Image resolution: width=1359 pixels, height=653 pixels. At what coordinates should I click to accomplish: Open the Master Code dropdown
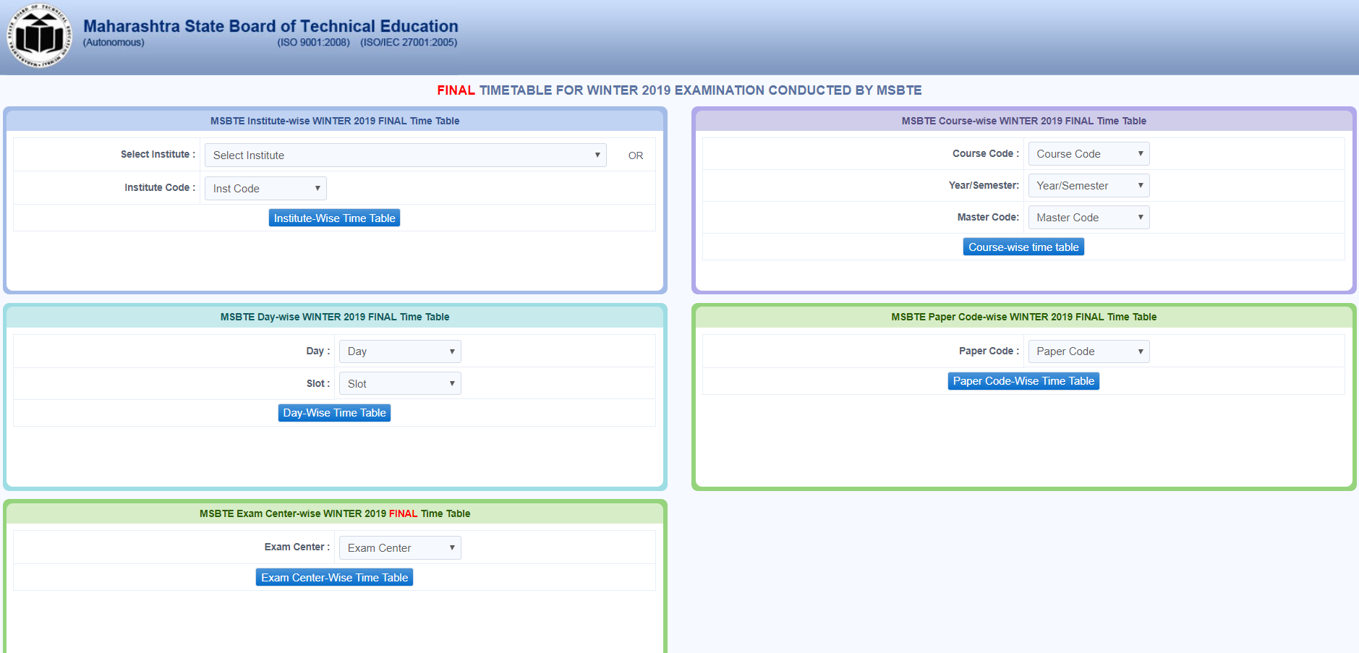click(x=1089, y=218)
